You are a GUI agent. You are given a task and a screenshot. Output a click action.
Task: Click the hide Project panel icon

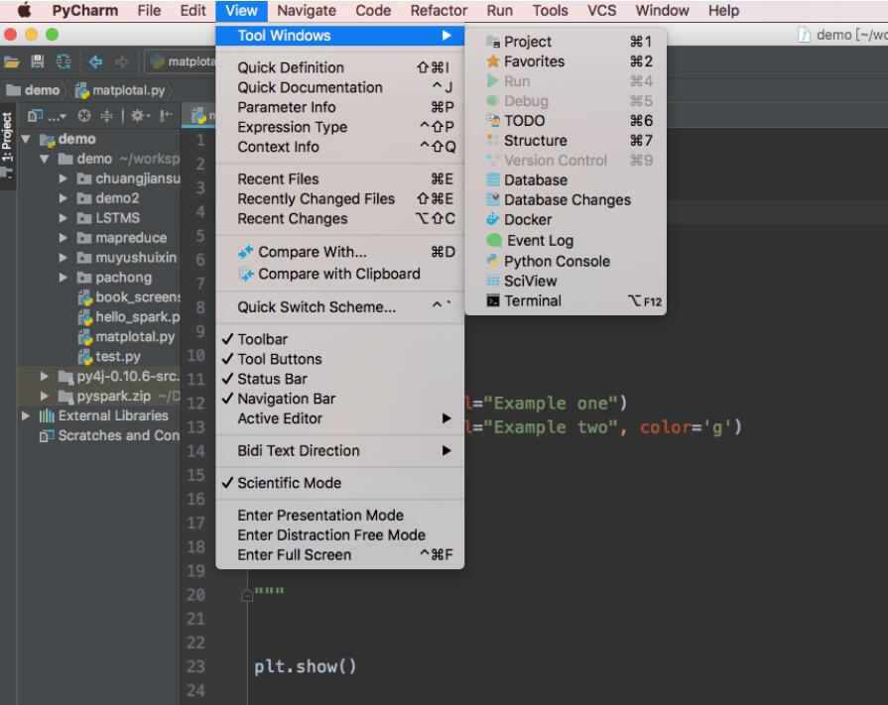pos(164,115)
